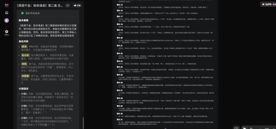Viewport: 276px width, 129px height.
Task: Click the 镜头 28 label
Action: (x=120, y=98)
